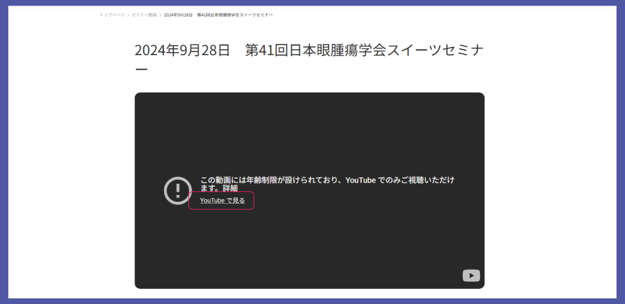Click the current page breadcrumb text
This screenshot has height=304, width=625.
click(218, 14)
